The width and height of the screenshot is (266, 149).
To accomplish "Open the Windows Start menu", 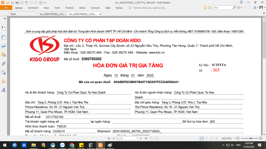I will [x=5, y=145].
